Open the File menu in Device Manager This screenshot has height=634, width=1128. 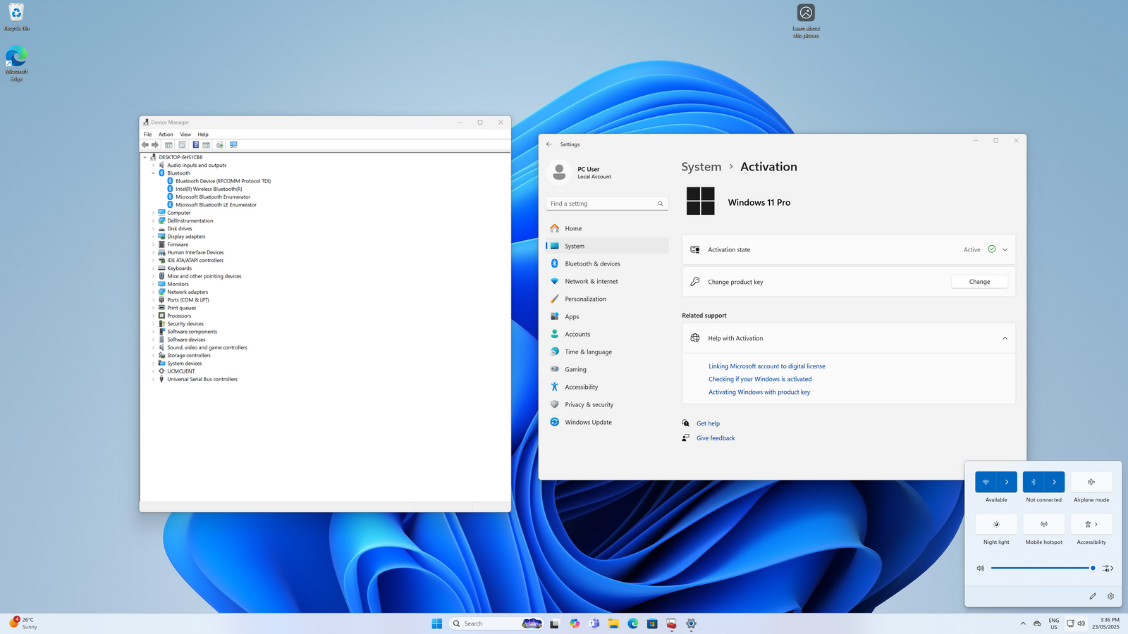coord(147,135)
